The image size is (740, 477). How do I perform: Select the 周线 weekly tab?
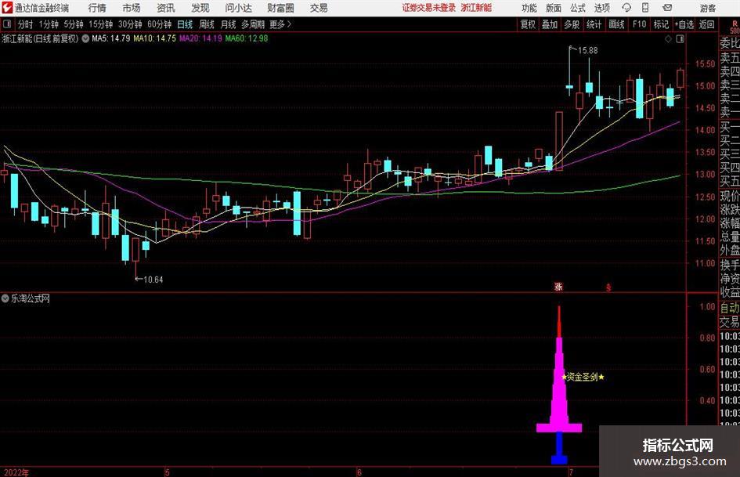click(x=206, y=24)
